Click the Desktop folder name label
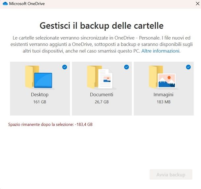201x189 pixels. coord(40,95)
